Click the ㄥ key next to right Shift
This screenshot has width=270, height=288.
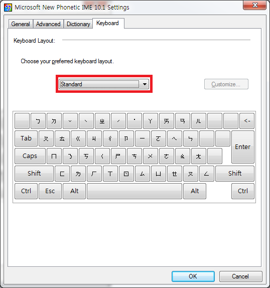tap(207, 174)
